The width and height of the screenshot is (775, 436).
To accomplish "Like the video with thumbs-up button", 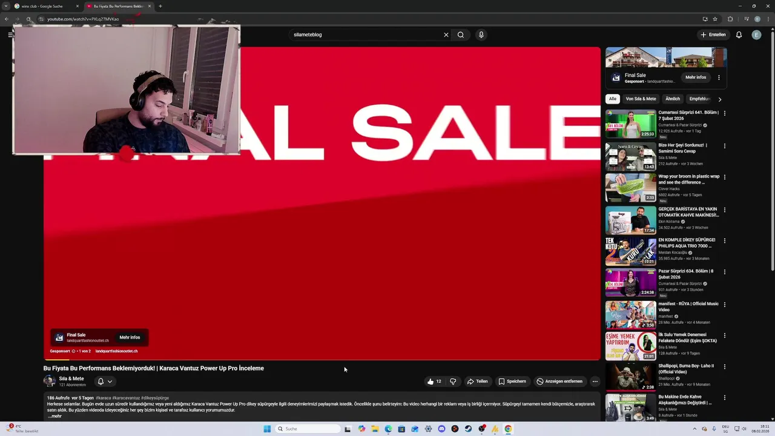I will click(x=434, y=381).
